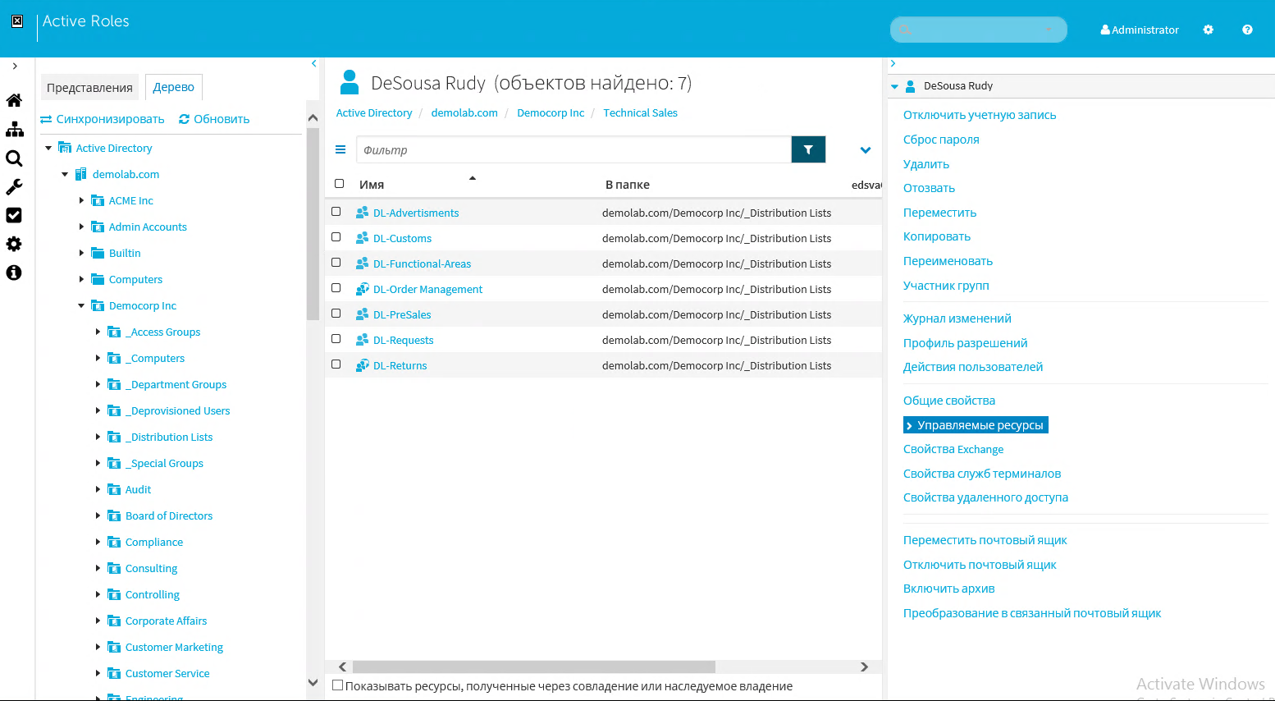The height and width of the screenshot is (701, 1275).
Task: Switch to the Дерево tab
Action: point(174,87)
